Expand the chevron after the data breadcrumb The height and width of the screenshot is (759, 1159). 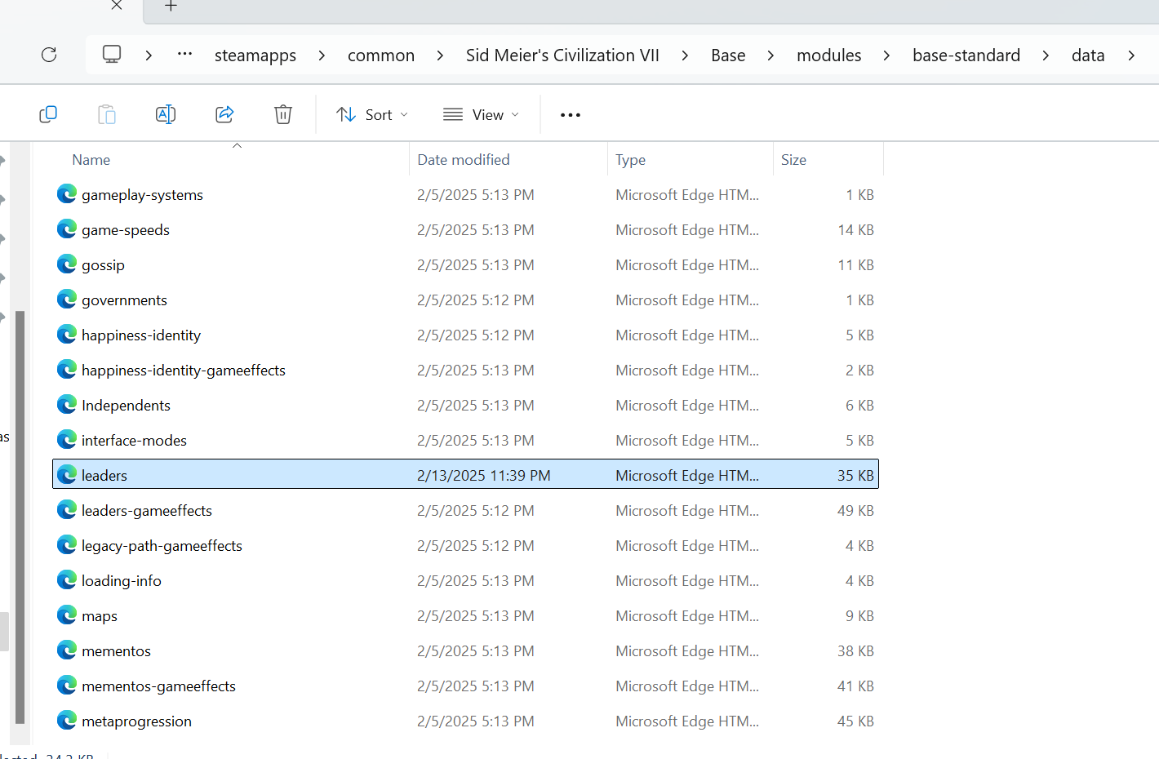[x=1131, y=55]
